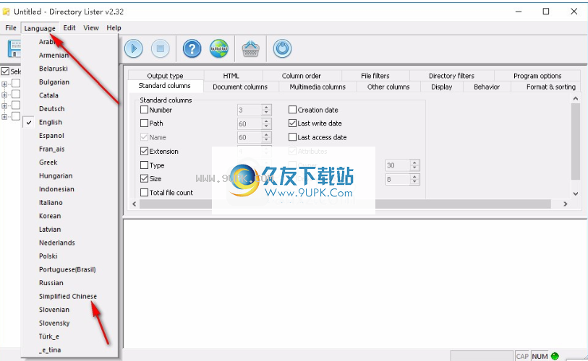This screenshot has width=588, height=361.
Task: Increase the Number column width spinner
Action: tap(266, 107)
